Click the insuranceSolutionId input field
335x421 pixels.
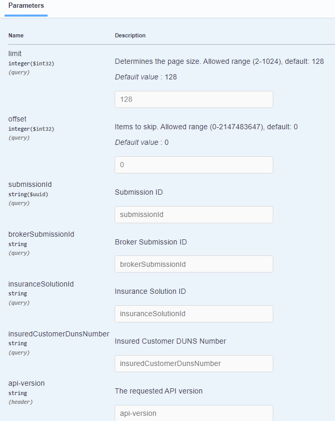(193, 314)
